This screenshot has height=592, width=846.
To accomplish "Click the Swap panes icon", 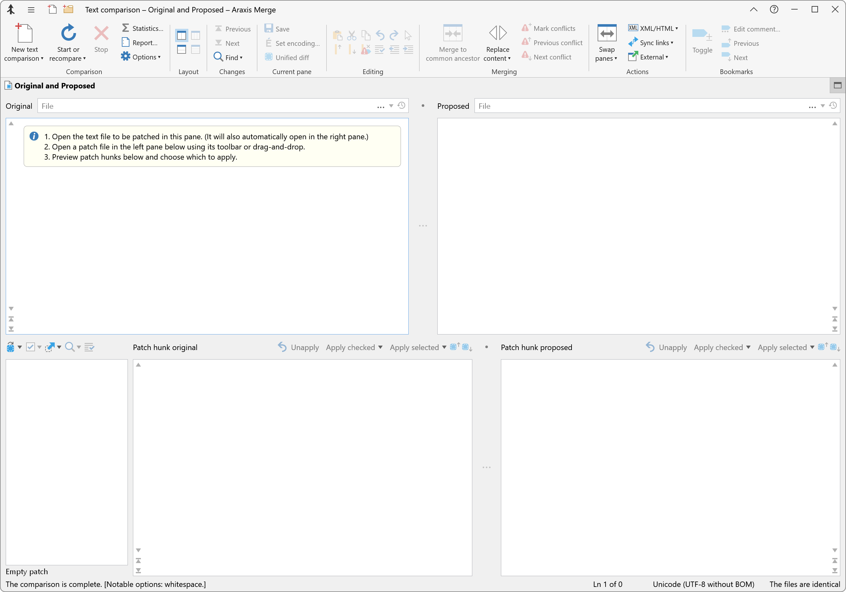I will click(x=607, y=33).
